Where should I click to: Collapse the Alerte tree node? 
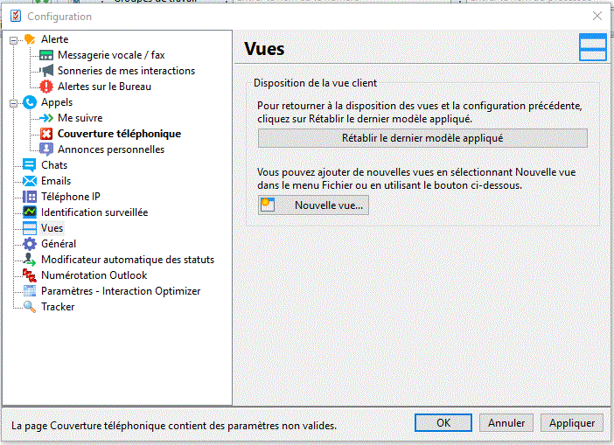pos(13,39)
